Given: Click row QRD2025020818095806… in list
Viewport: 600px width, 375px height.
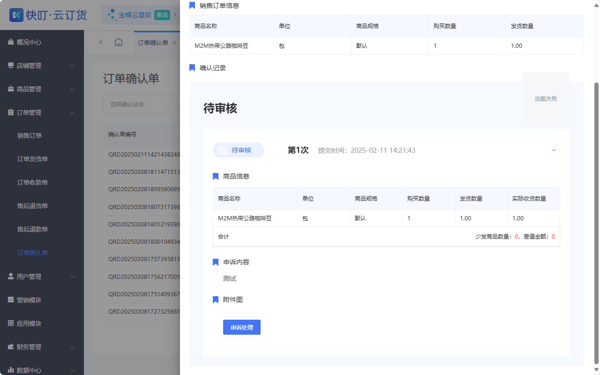Looking at the screenshot, I should [x=142, y=189].
